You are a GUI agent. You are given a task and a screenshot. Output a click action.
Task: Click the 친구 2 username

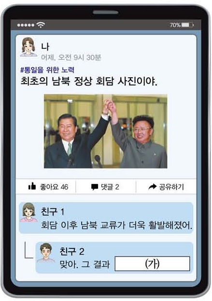coord(72,251)
